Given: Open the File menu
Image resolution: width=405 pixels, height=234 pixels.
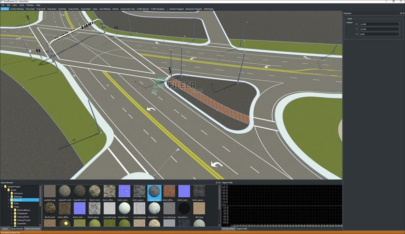Looking at the screenshot, I should tap(3, 5).
